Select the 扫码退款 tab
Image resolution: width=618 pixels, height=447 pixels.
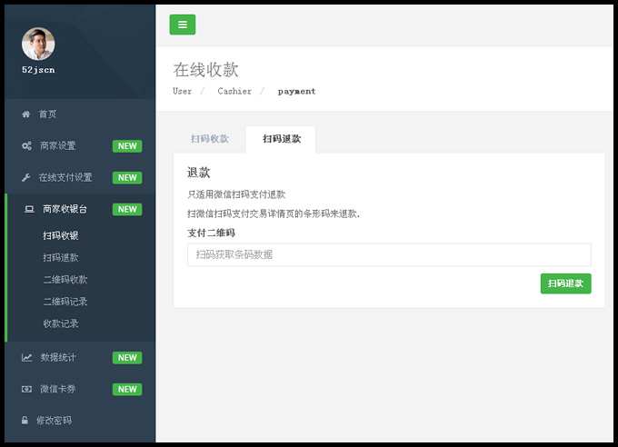[282, 139]
